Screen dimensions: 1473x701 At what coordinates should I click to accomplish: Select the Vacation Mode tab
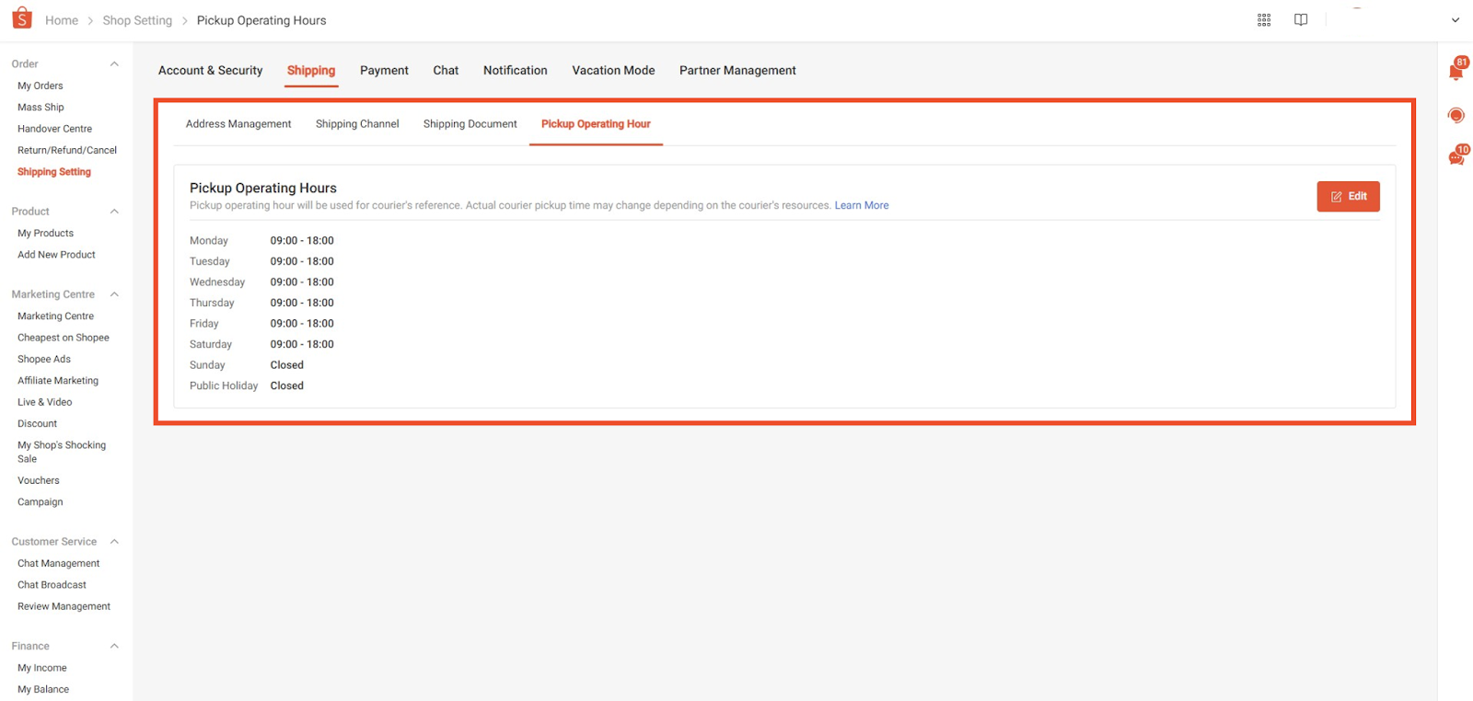click(613, 71)
